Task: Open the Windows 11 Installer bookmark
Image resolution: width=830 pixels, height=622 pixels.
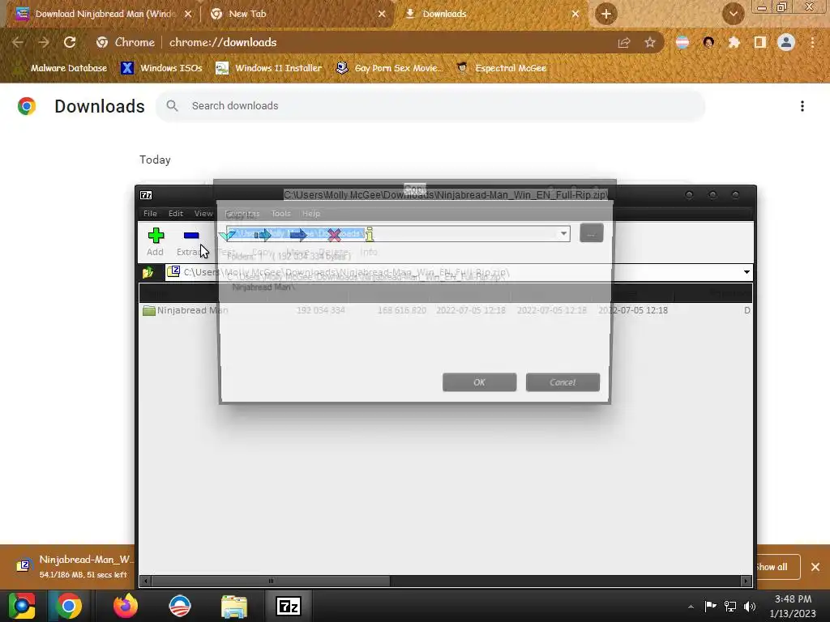Action: [x=269, y=68]
